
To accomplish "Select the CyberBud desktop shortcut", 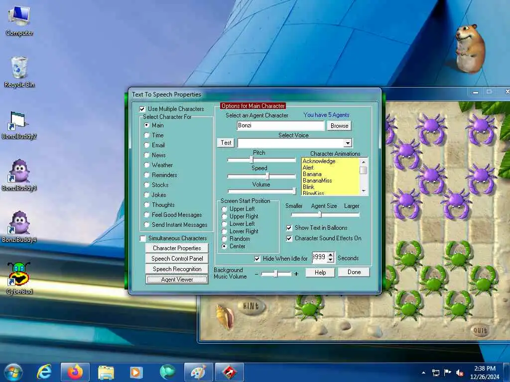I will tap(19, 279).
